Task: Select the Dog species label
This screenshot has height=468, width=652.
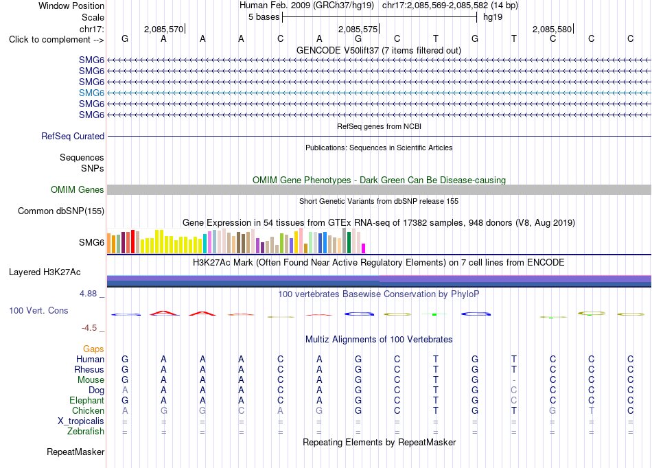Action: (97, 390)
